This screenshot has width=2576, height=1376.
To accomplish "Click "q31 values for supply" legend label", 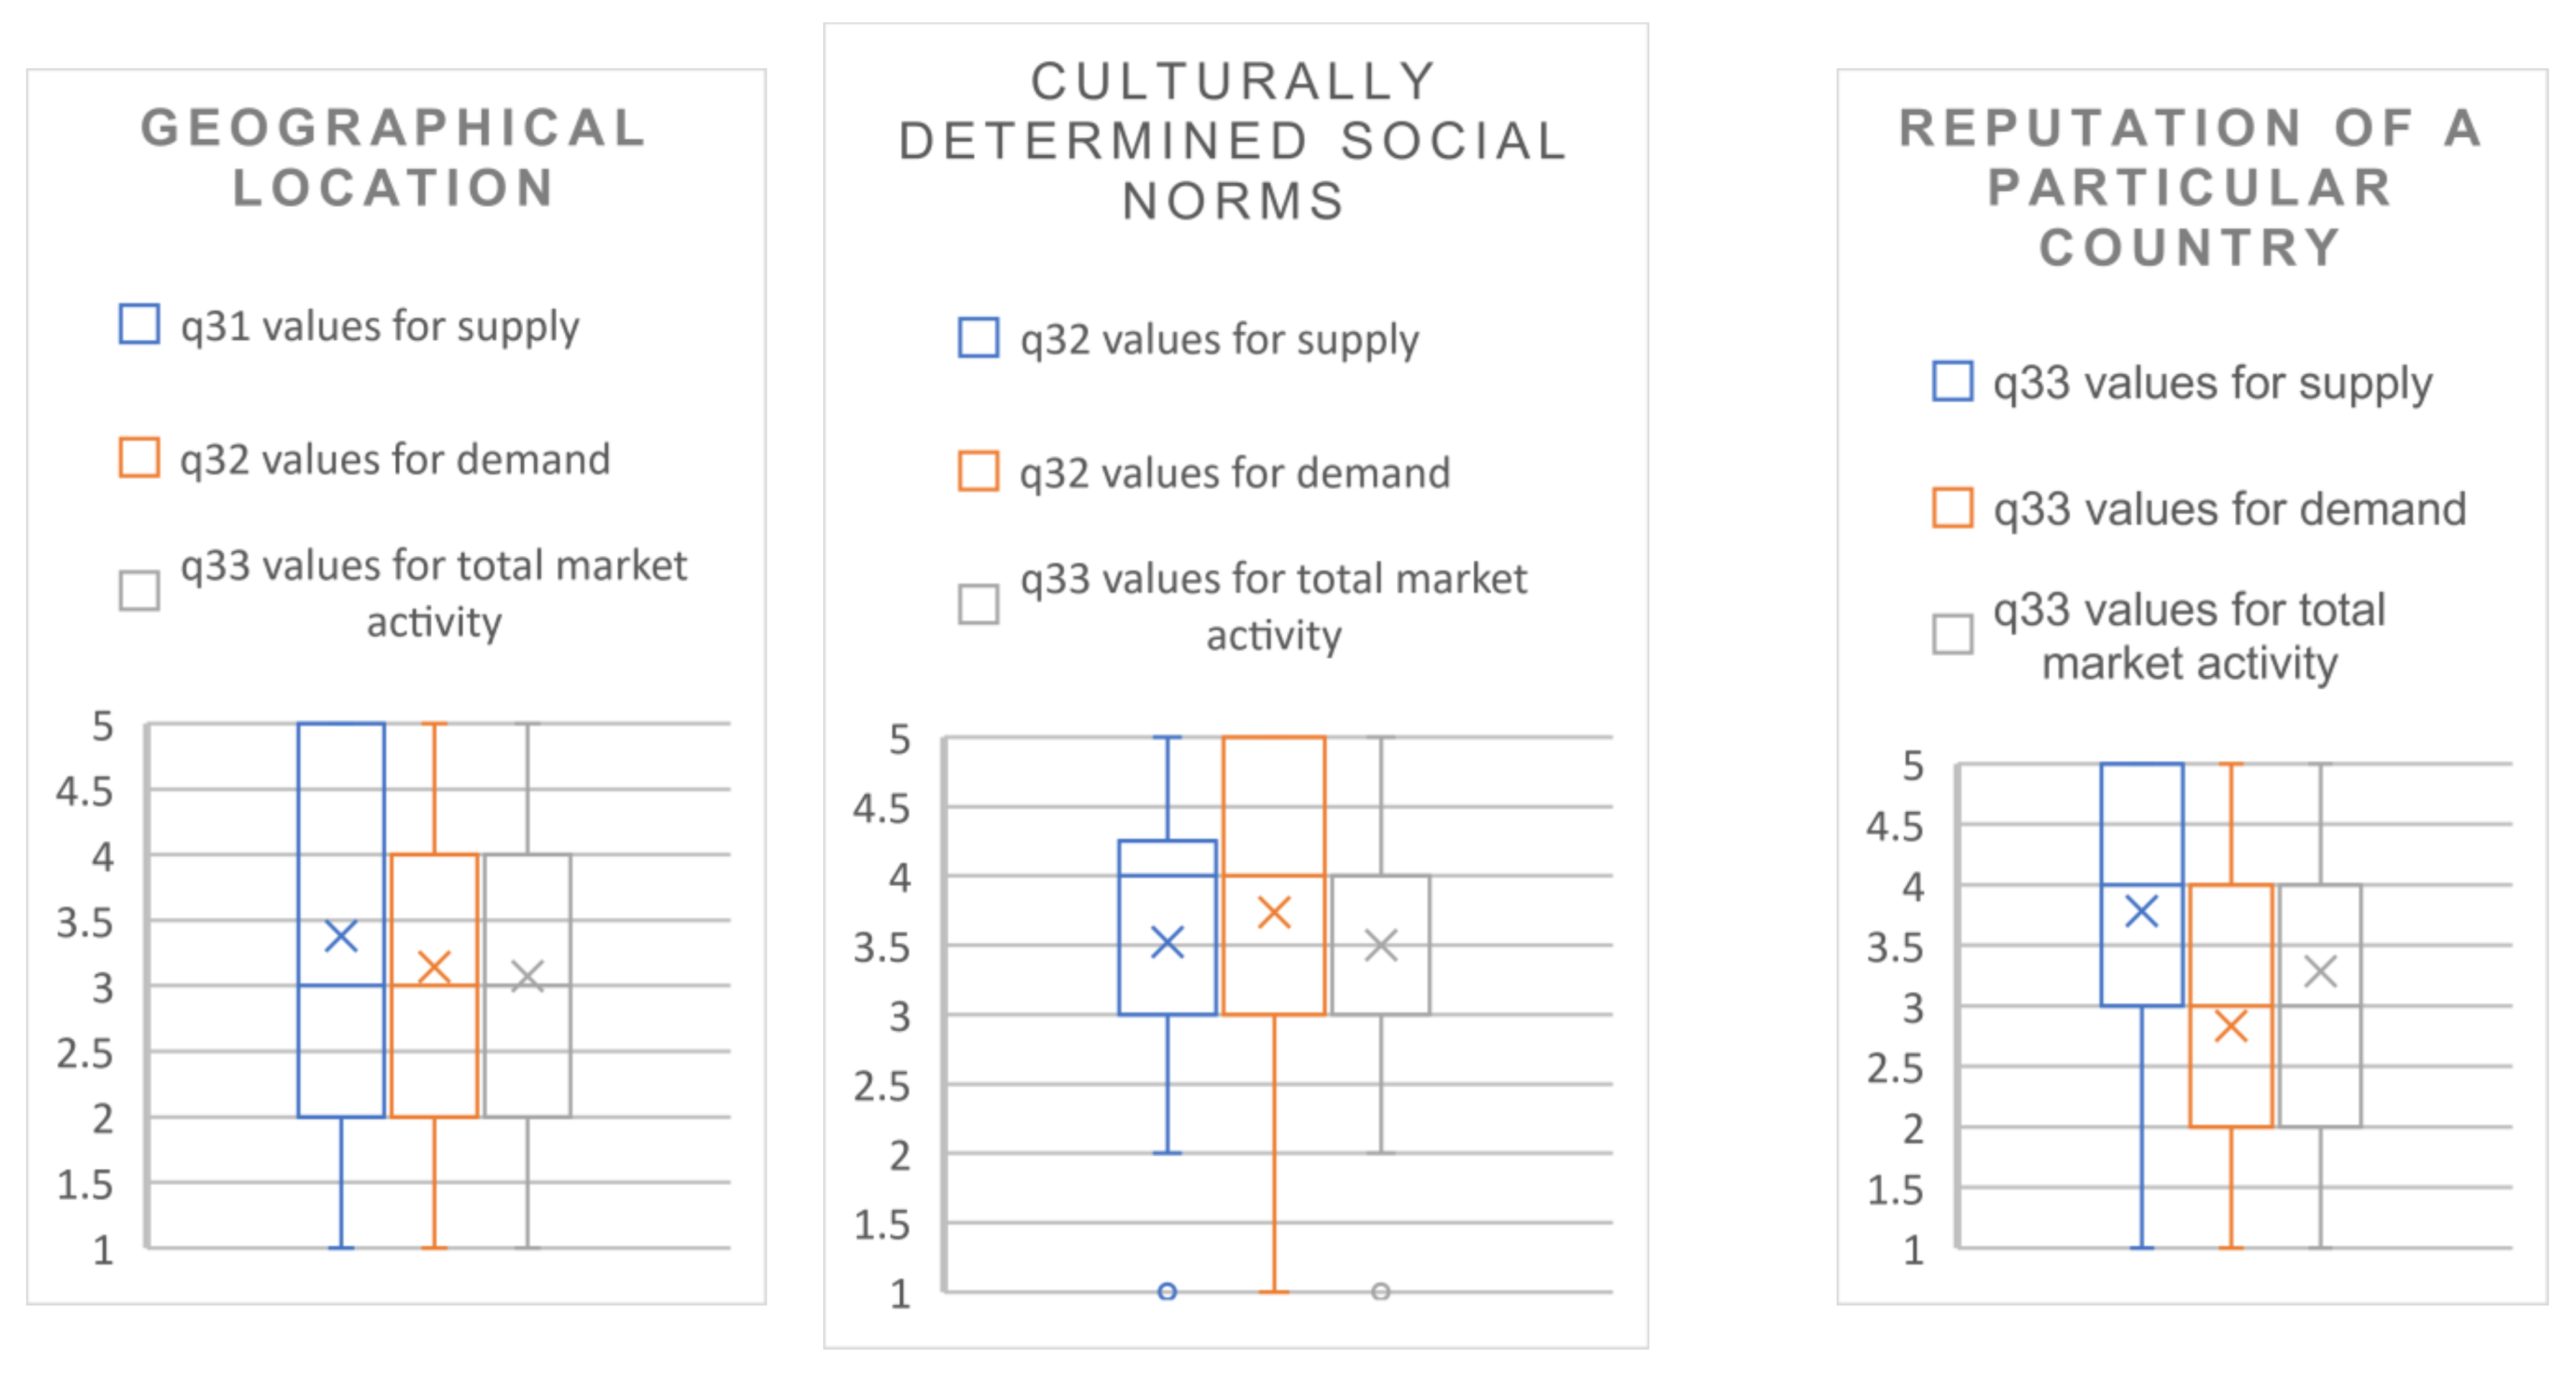I will click(x=379, y=327).
